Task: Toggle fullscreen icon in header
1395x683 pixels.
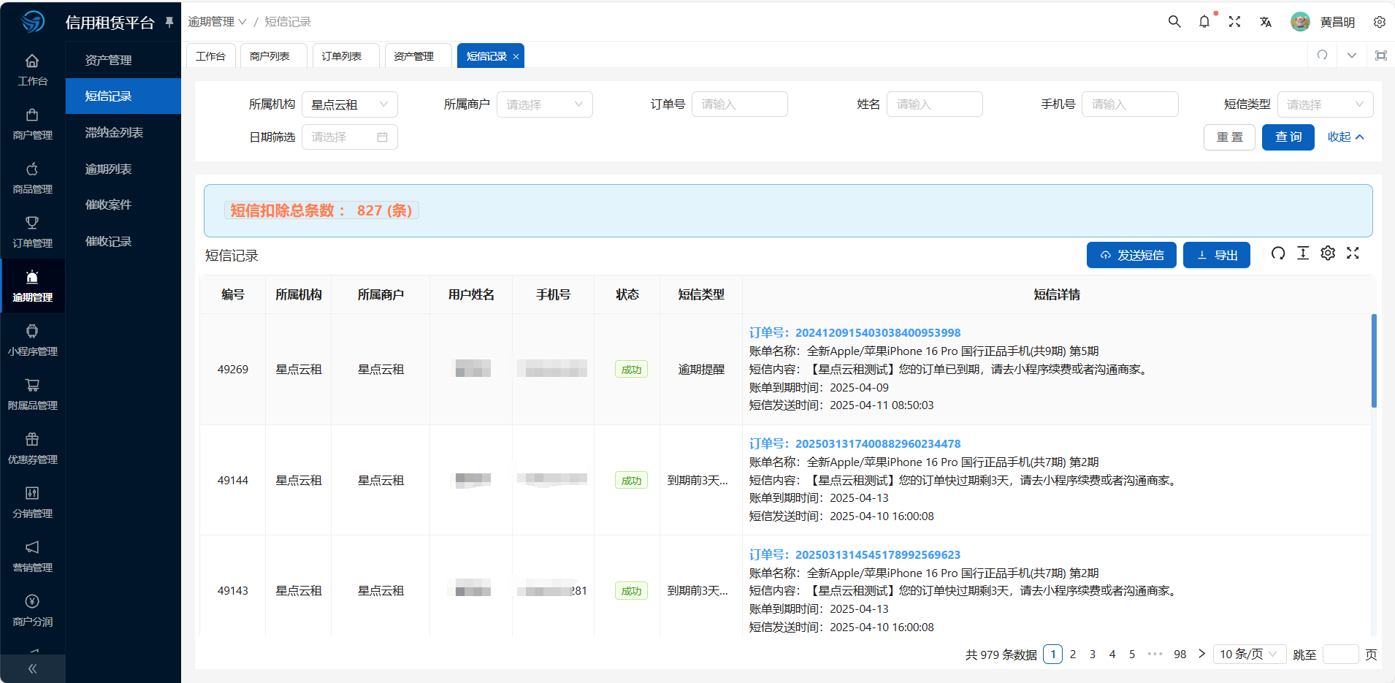Action: (1234, 22)
